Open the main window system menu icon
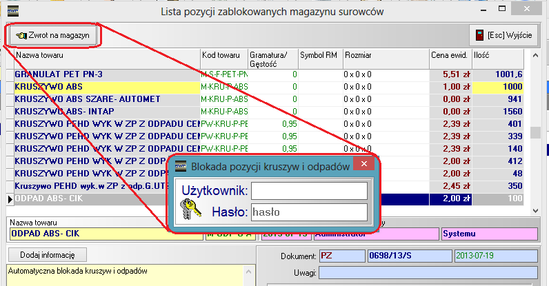Screen dimensions: 549x286 click(13, 10)
